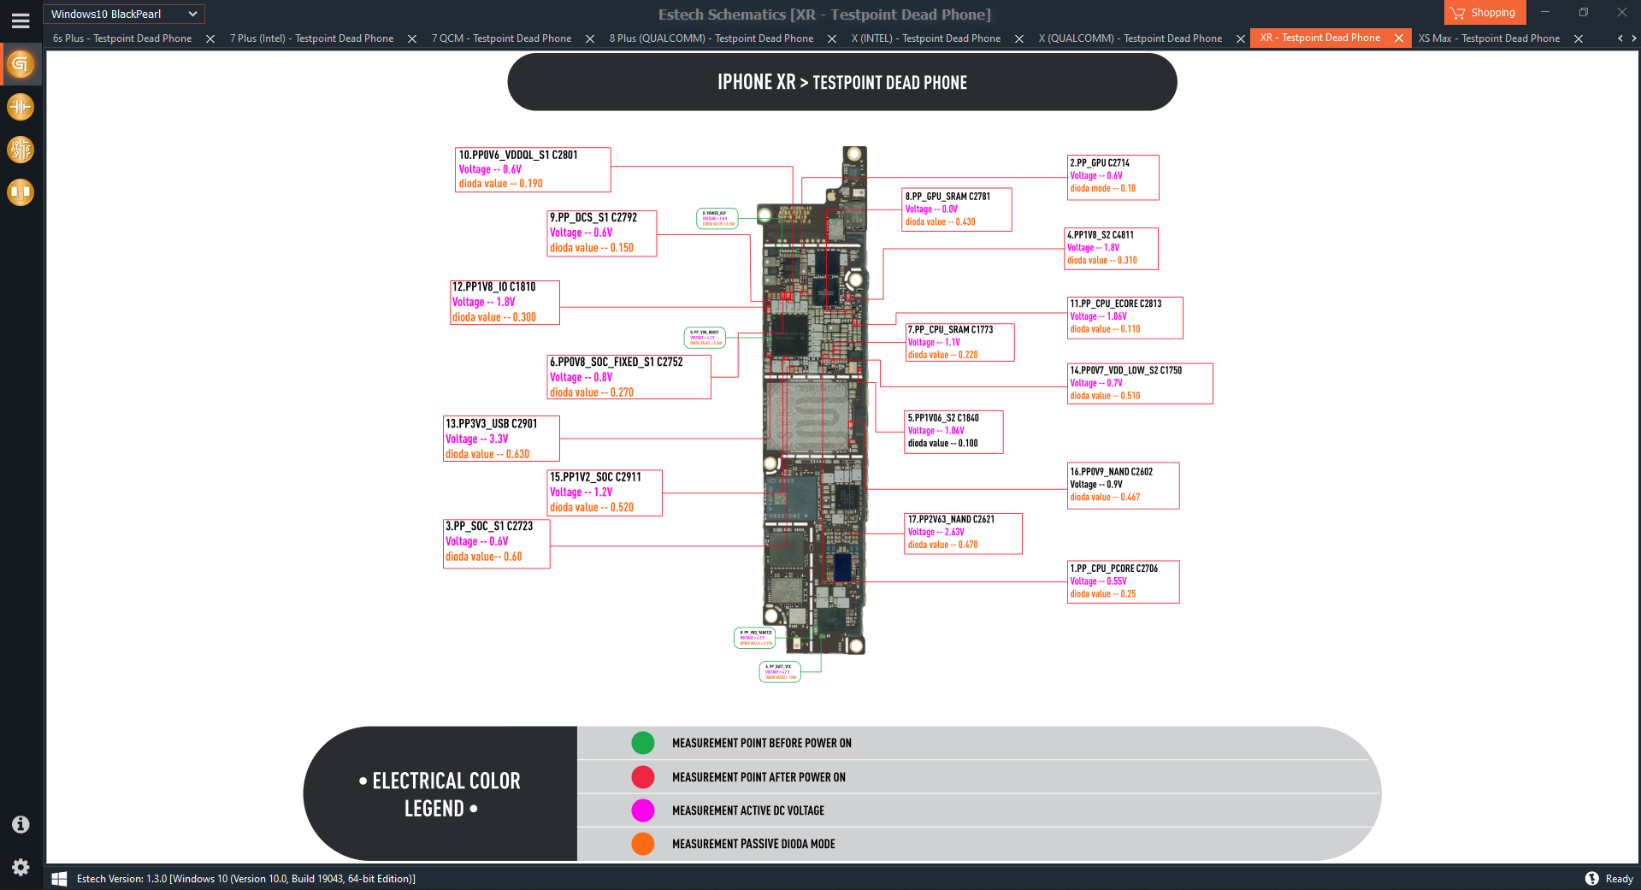
Task: Click the Estech Version status text
Action: [246, 879]
